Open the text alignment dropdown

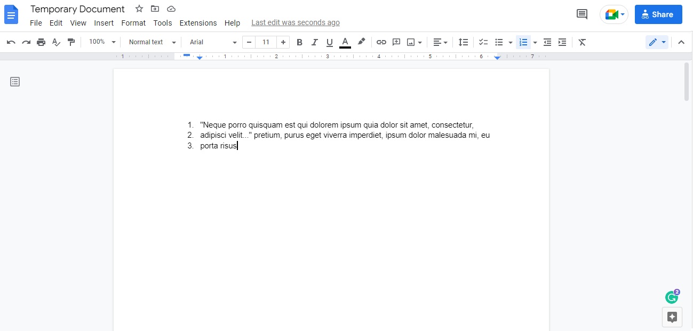440,42
